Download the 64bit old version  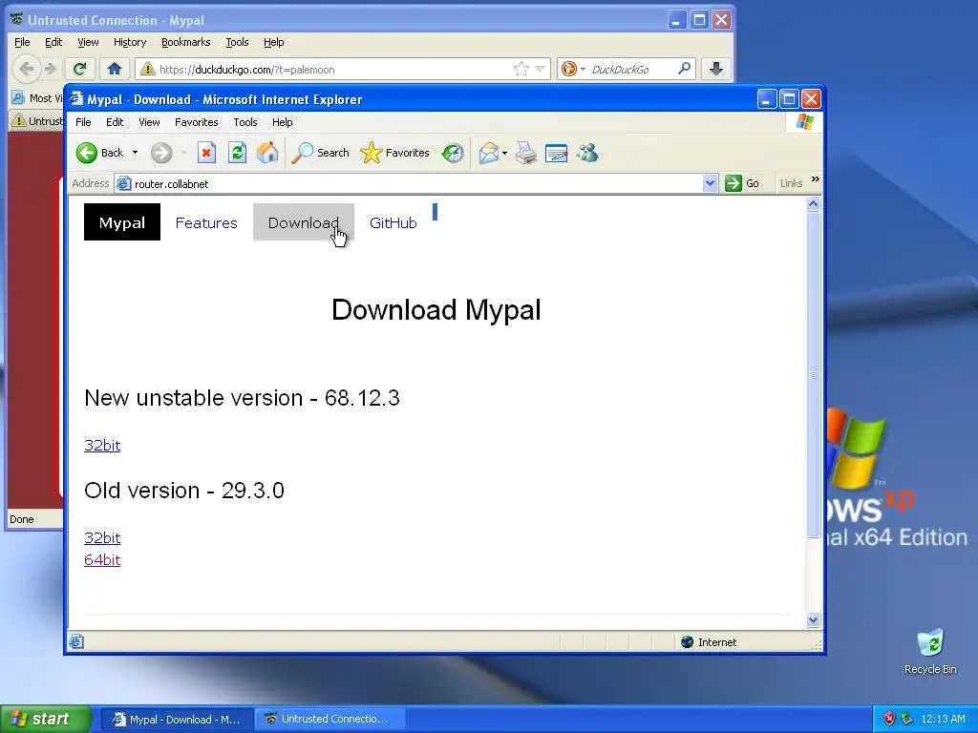coord(102,559)
